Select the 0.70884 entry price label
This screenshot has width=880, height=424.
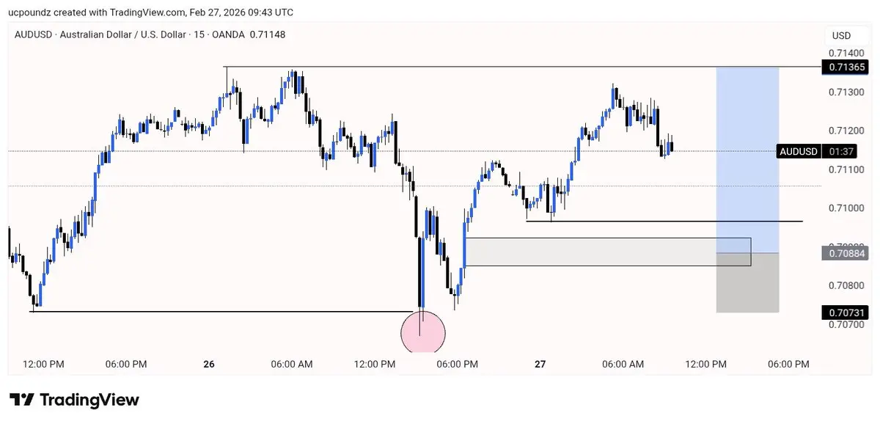coord(847,254)
